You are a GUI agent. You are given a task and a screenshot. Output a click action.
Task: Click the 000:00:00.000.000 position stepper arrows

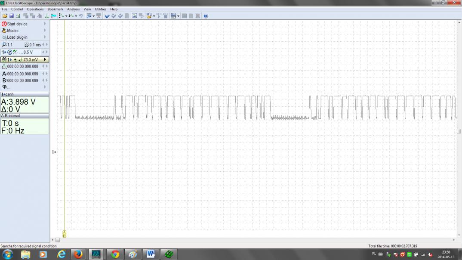pyautogui.click(x=45, y=66)
